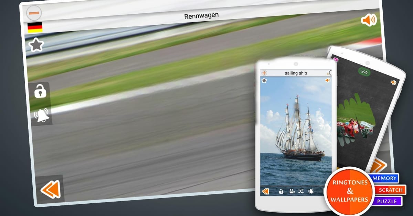
Task: Mute audio on the puzzle phone speaker icon
Action: [x=393, y=82]
